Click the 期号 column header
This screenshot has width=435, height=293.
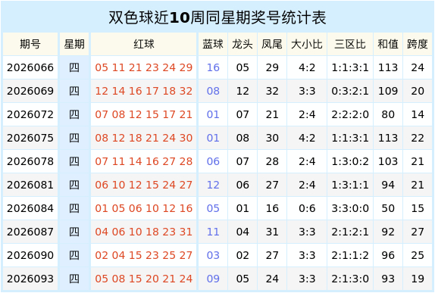30,44
